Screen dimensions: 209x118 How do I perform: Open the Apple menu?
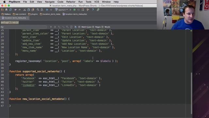pos(4,2)
